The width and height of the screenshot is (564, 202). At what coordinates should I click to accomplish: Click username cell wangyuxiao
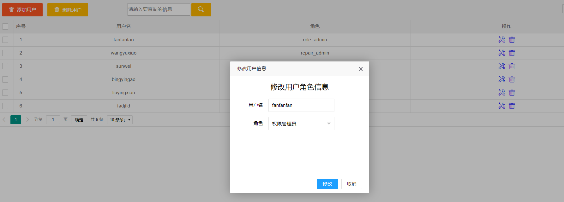click(x=123, y=53)
